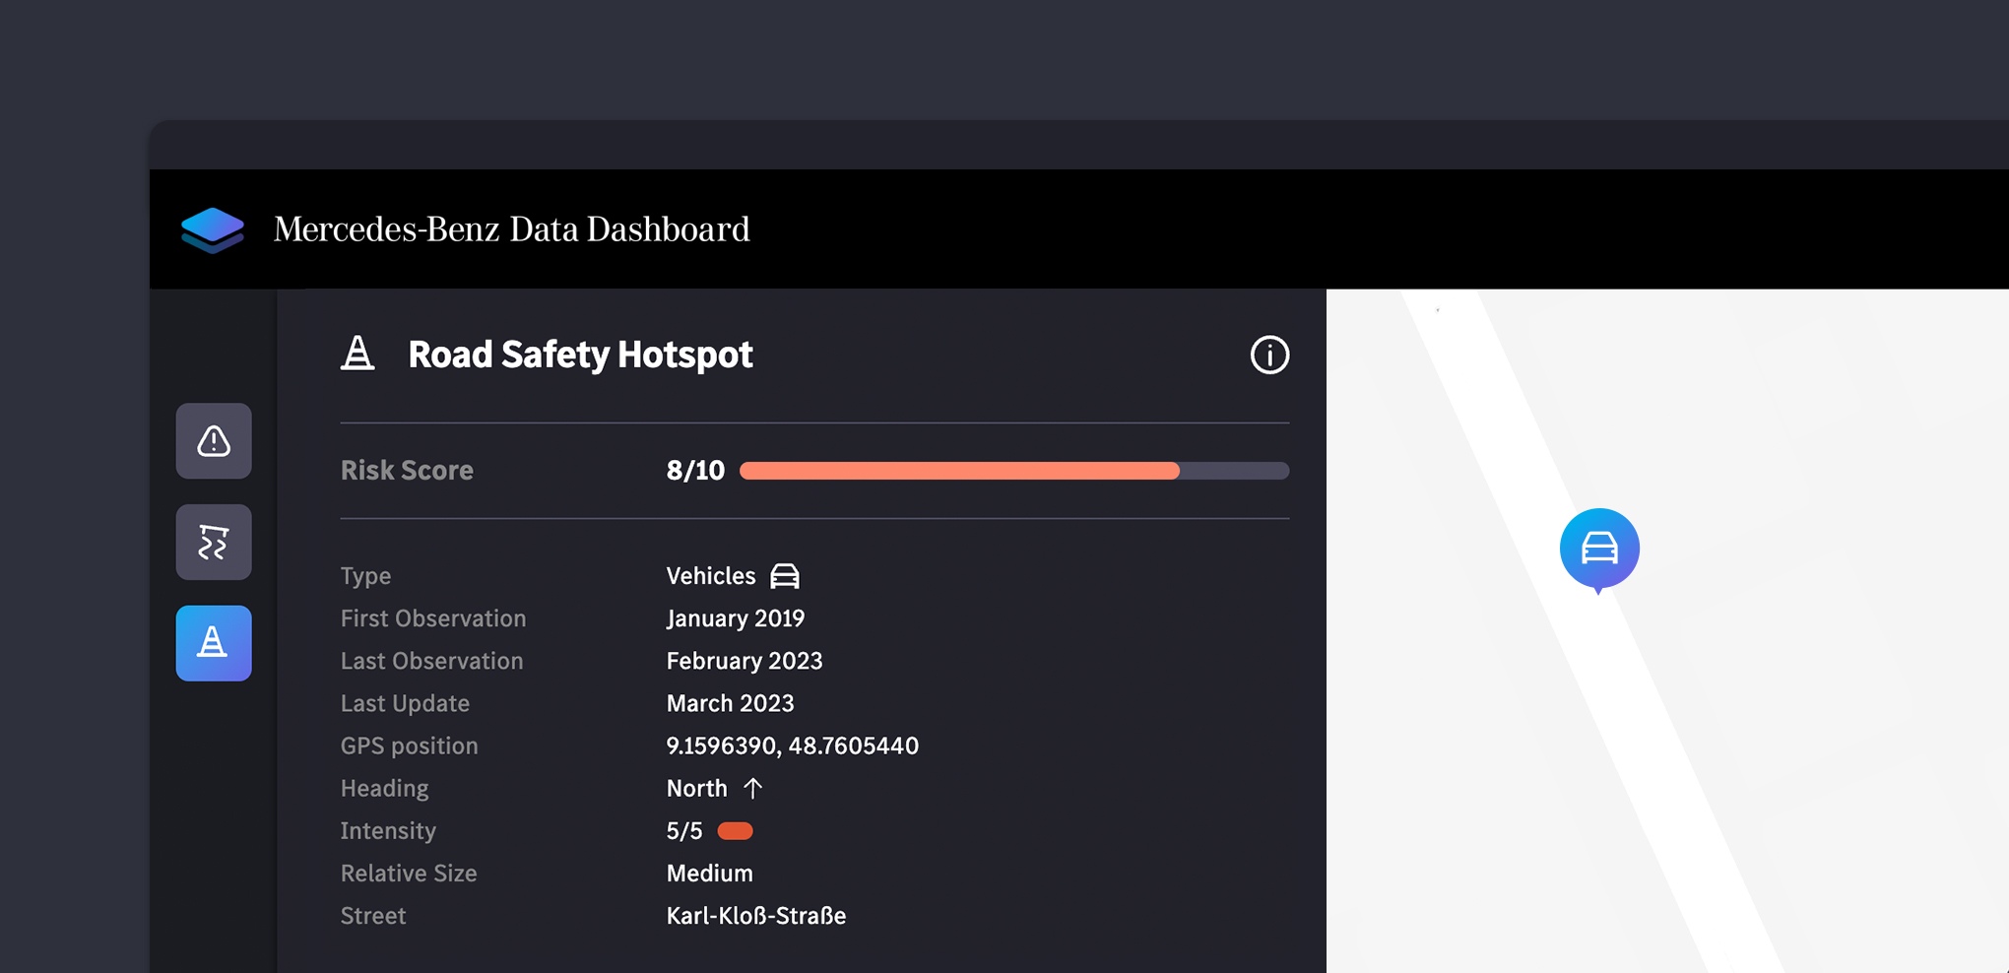Click the Last Update label
The image size is (2009, 973).
405,703
